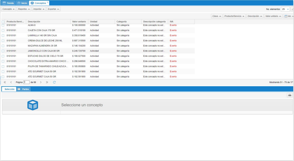The image size is (294, 161).
Task: Close the Conceptos tab
Action: tap(47, 2)
